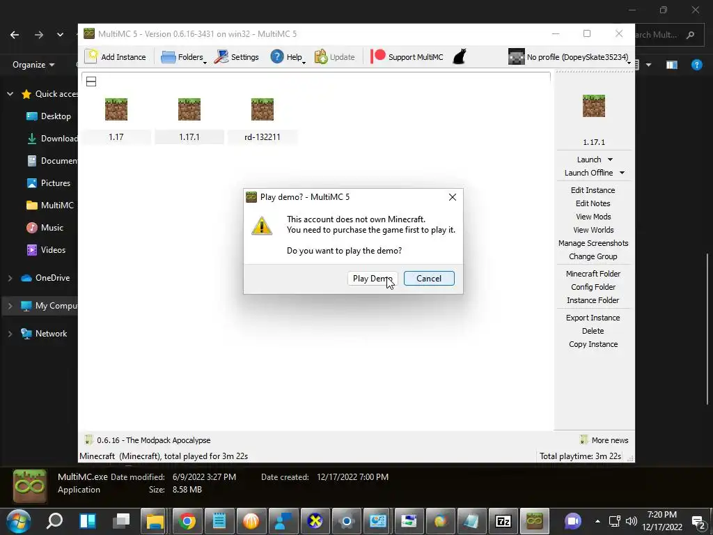713x535 pixels.
Task: Expand OneDrive node in Explorer
Action: [10, 277]
